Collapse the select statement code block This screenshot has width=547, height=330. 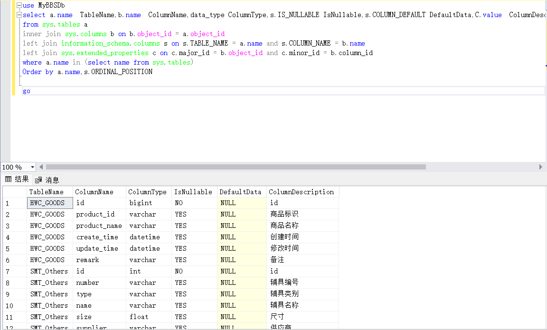[x=19, y=15]
